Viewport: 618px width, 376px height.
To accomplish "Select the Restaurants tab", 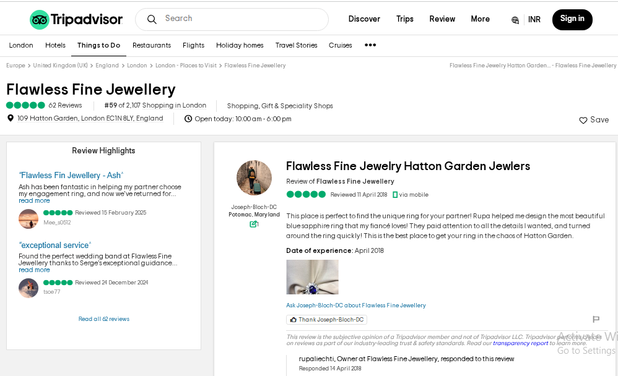I will coord(152,45).
